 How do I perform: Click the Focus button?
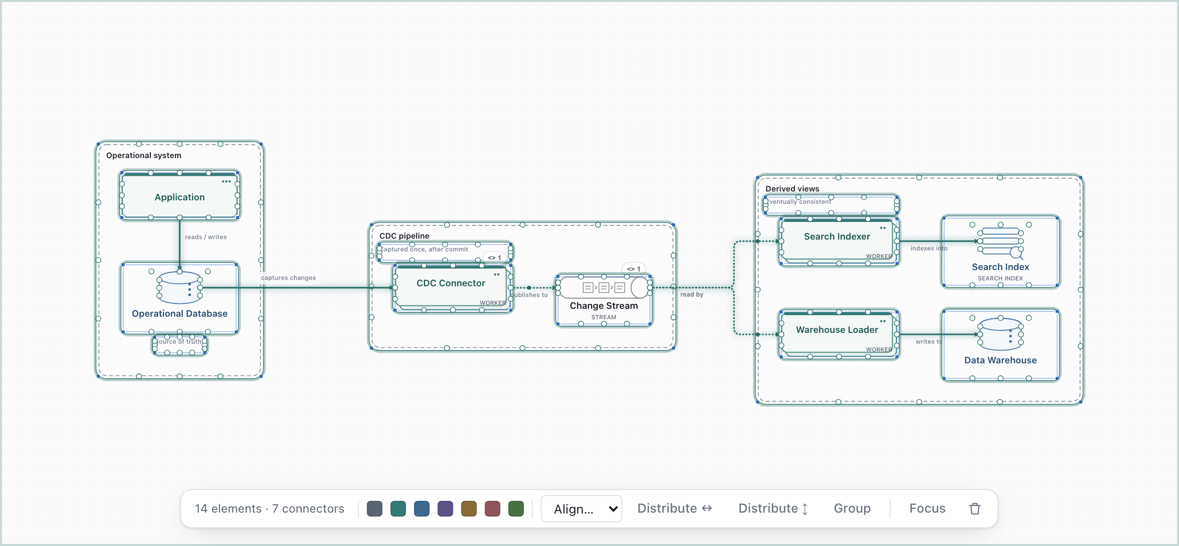[927, 509]
